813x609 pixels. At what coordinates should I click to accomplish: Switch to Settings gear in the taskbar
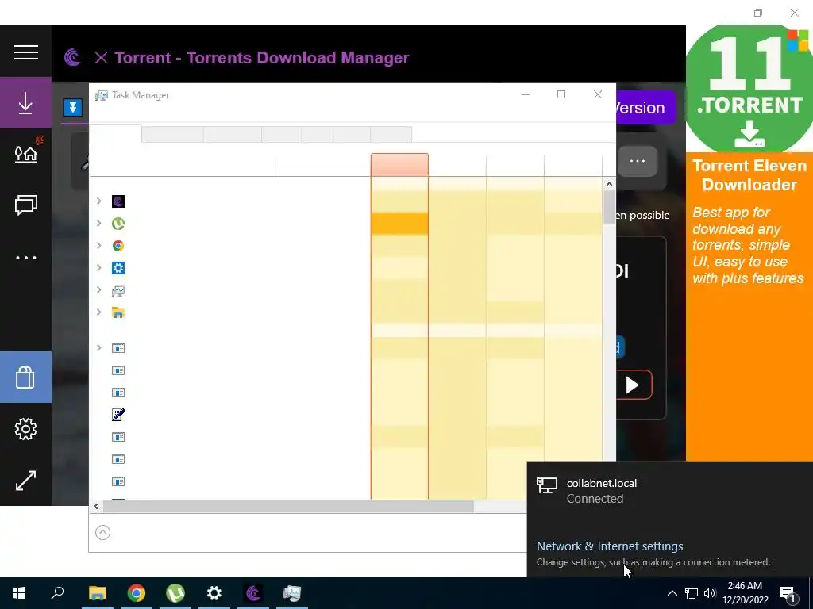coord(214,593)
